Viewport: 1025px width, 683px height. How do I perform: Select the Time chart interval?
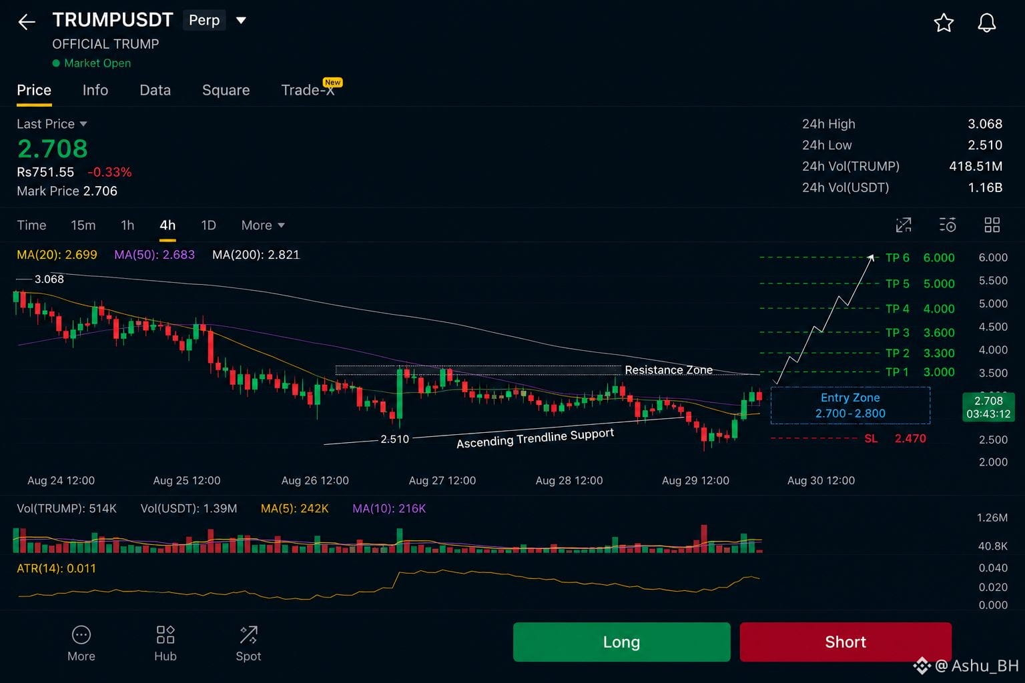click(x=31, y=225)
